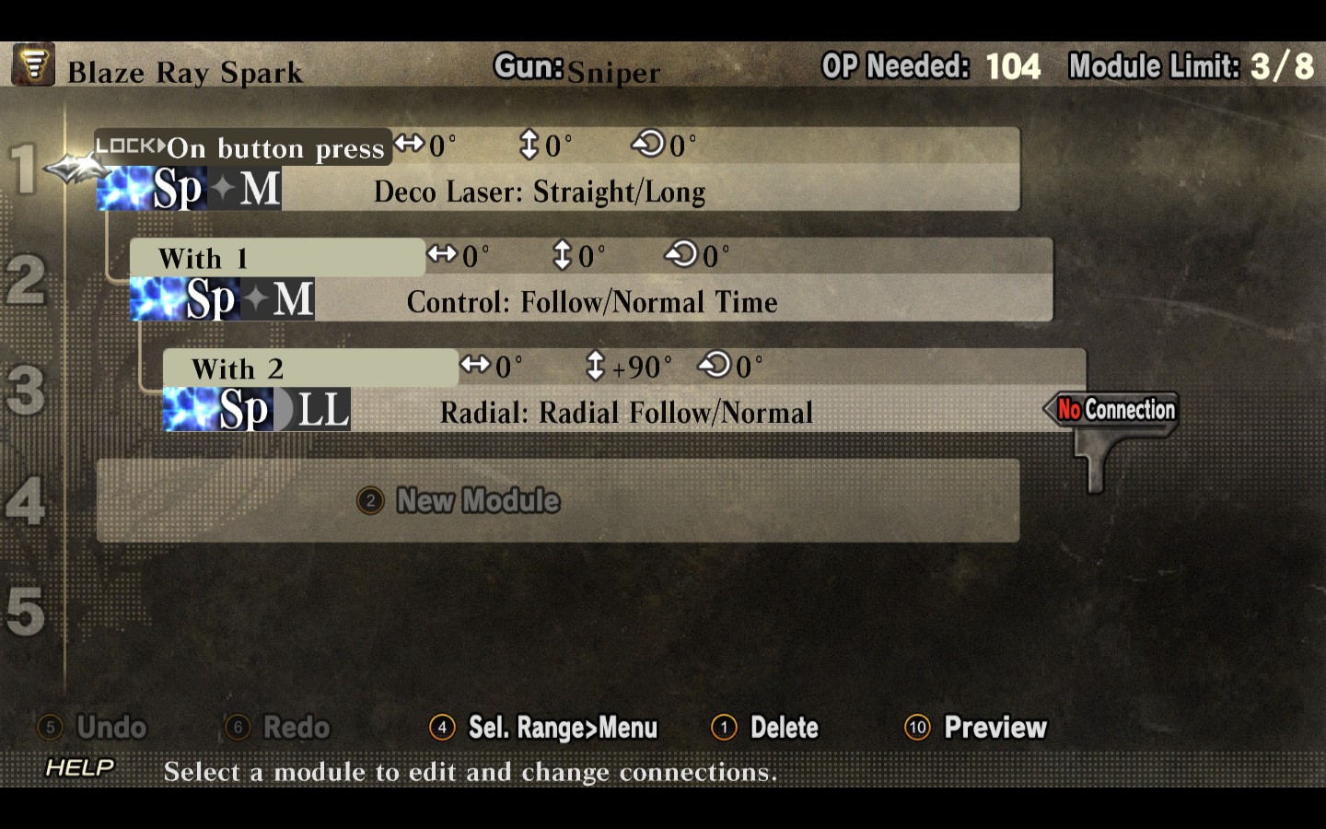Screen dimensions: 1326x829
Task: Click the Delete button
Action: (765, 728)
